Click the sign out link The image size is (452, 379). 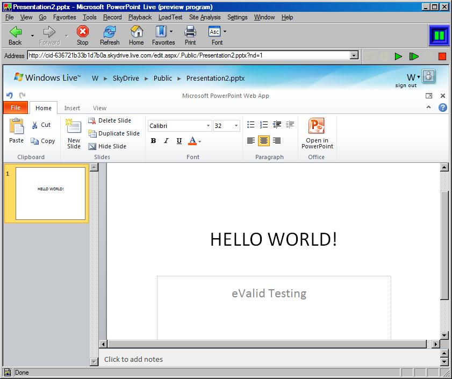pos(406,85)
